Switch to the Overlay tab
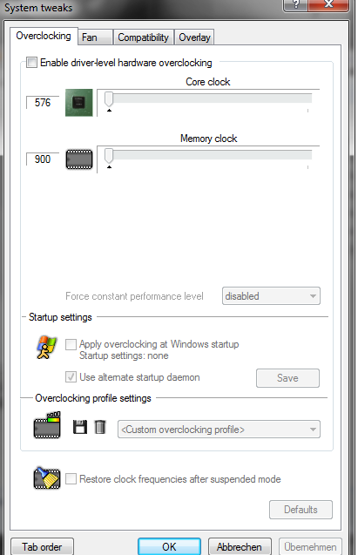This screenshot has height=555, width=358. (194, 37)
